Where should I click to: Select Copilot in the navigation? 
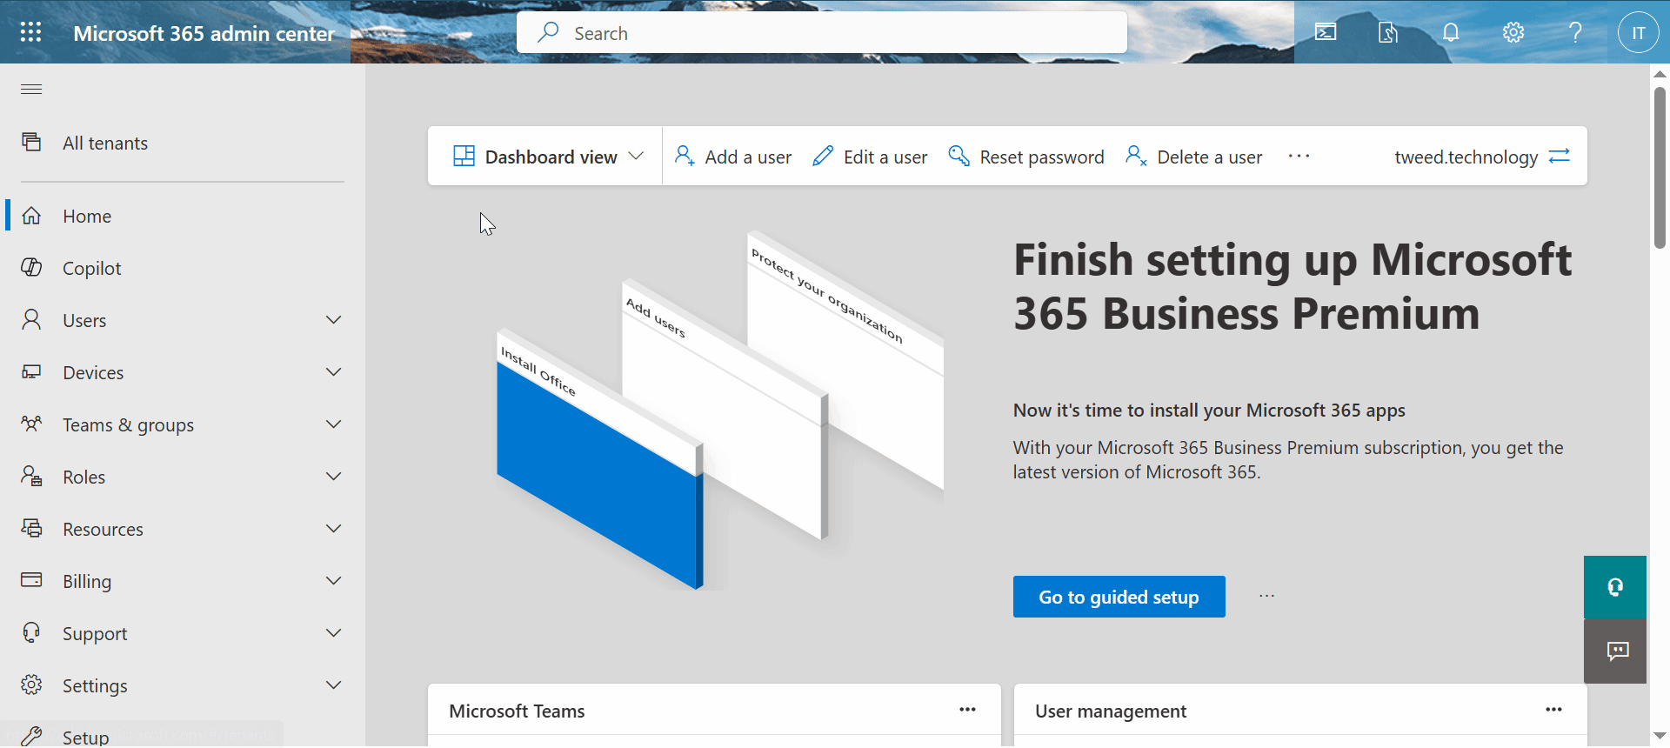click(183, 268)
